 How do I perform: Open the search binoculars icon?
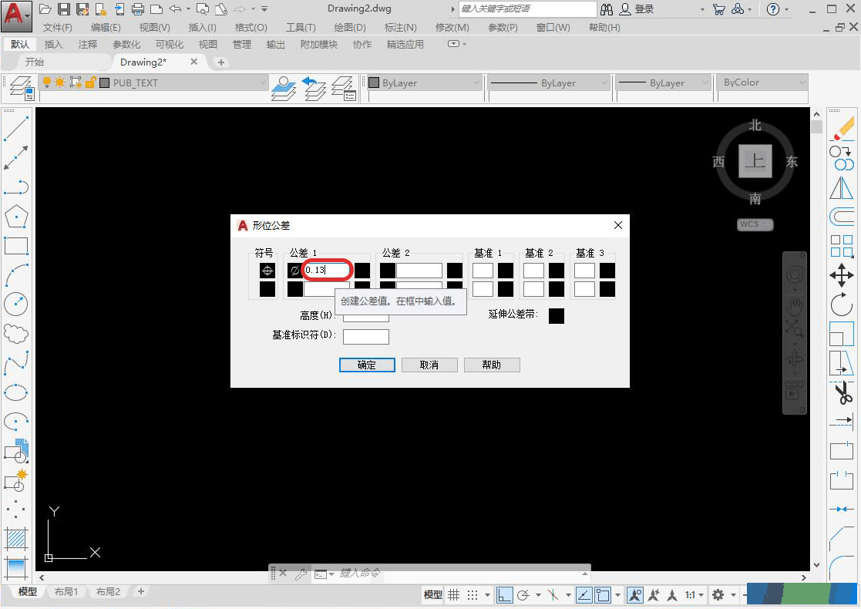(x=606, y=9)
